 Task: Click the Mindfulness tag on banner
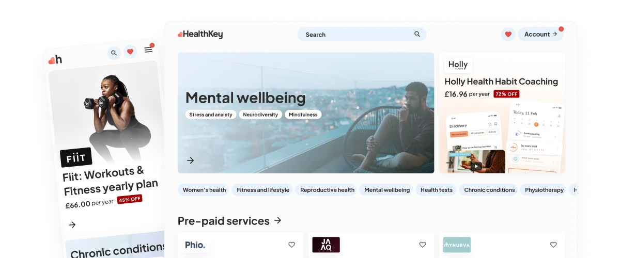pos(303,115)
